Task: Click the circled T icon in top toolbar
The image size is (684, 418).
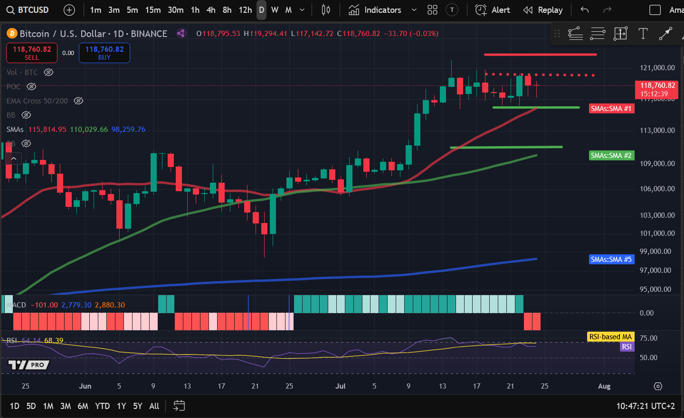Action: [452, 10]
